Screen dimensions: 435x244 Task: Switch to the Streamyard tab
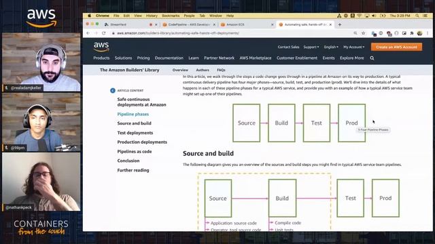click(118, 24)
